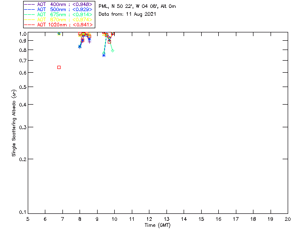Click the AOT 500nm legend entry
Screen dimensions: 296x237
(58, 9)
